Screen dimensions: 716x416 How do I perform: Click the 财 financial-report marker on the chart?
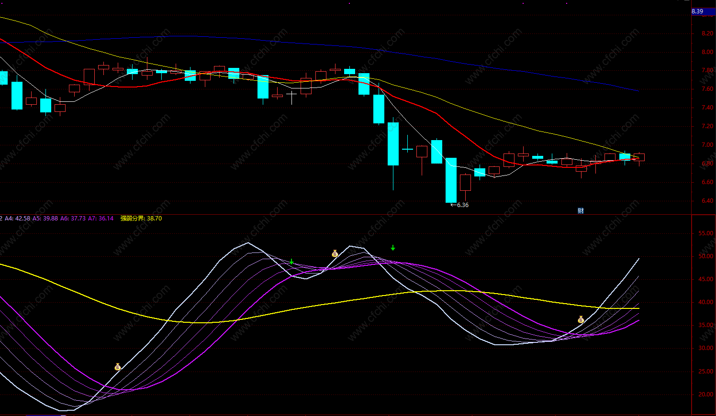(x=581, y=210)
